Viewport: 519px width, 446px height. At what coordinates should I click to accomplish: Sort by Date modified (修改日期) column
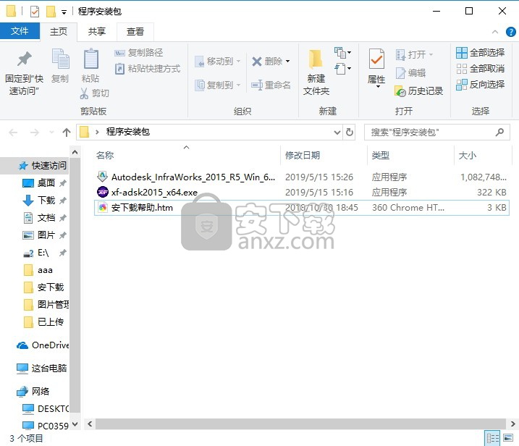click(303, 155)
